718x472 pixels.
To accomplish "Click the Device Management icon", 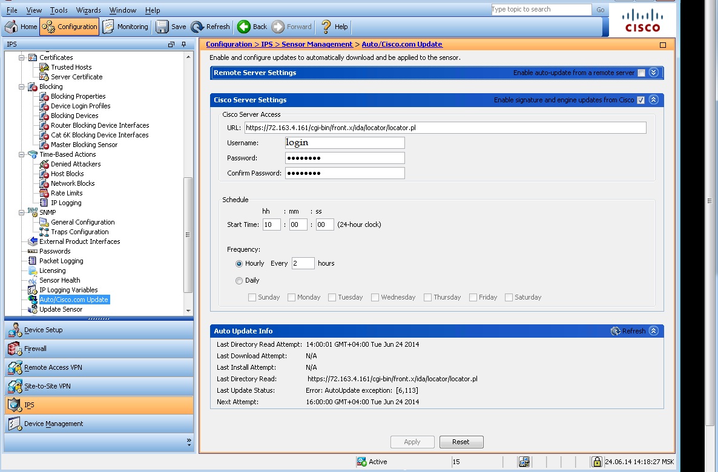I will pyautogui.click(x=15, y=424).
